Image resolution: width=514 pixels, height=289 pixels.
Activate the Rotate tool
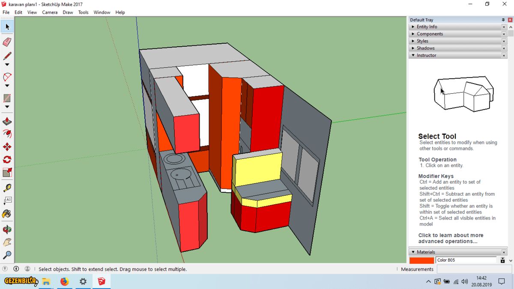click(x=7, y=160)
